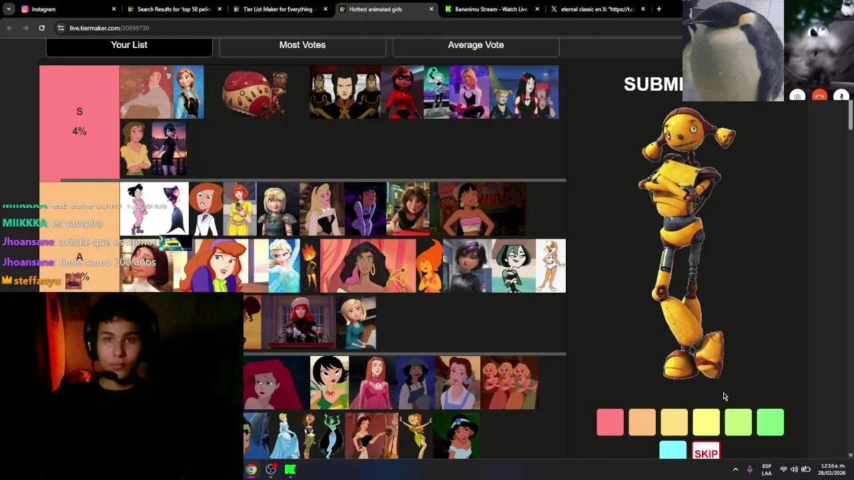Screen dimensions: 854x480
Task: Close the Search Results tab
Action: click(220, 9)
